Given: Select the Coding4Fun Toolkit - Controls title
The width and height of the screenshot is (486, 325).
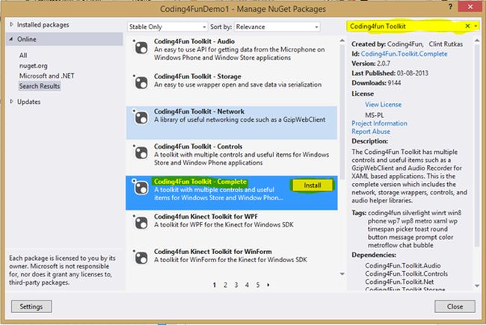Looking at the screenshot, I should pos(198,146).
